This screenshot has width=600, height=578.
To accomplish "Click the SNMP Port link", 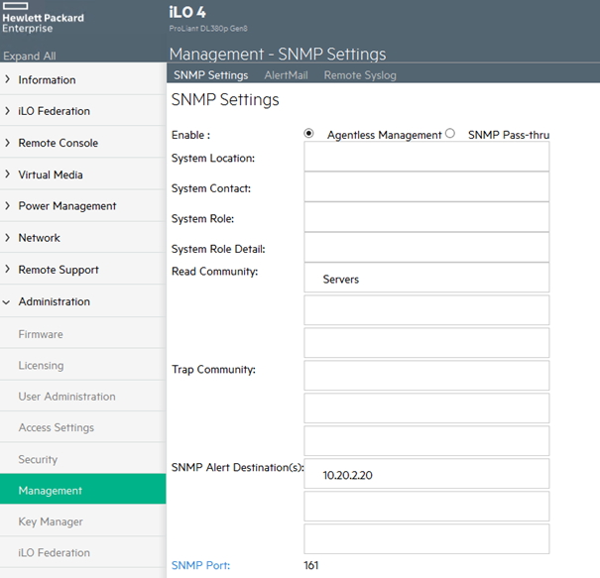I will point(200,565).
